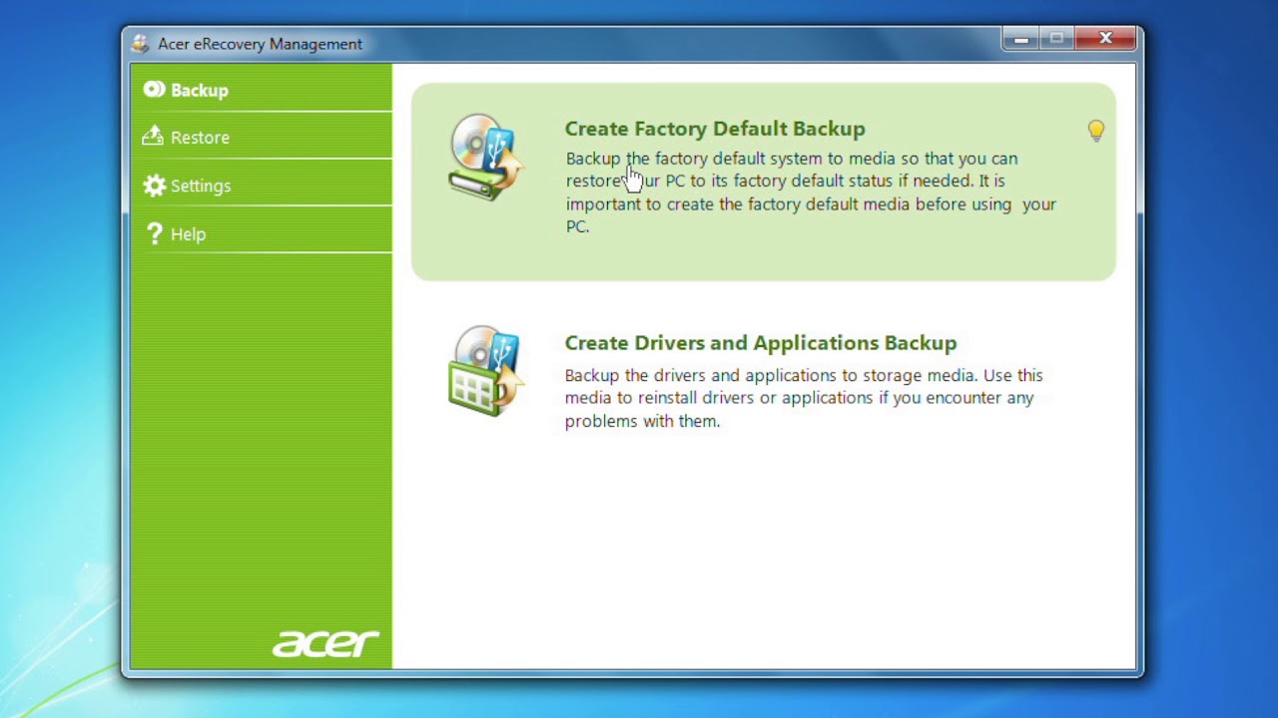The width and height of the screenshot is (1278, 718).
Task: Select Create Drivers and Applications Backup heading
Action: click(761, 343)
